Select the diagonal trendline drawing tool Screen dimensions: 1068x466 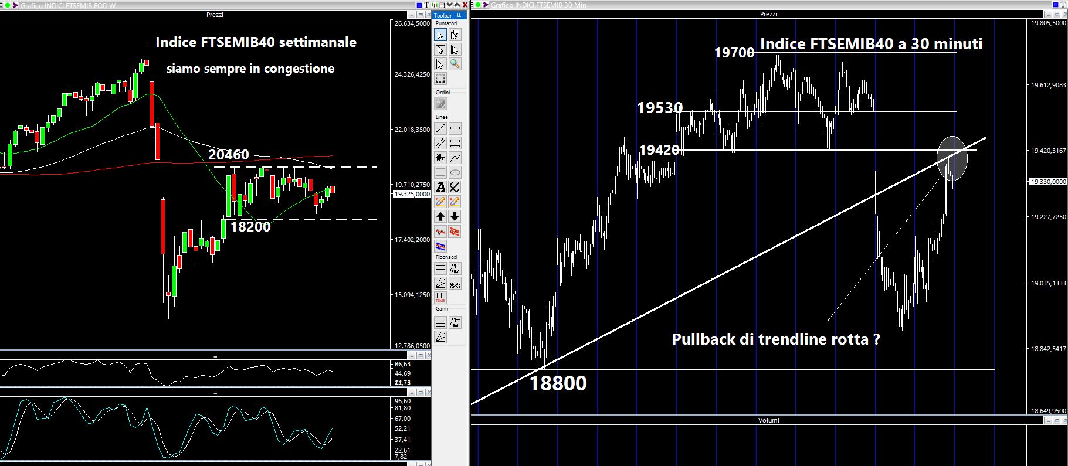point(440,128)
